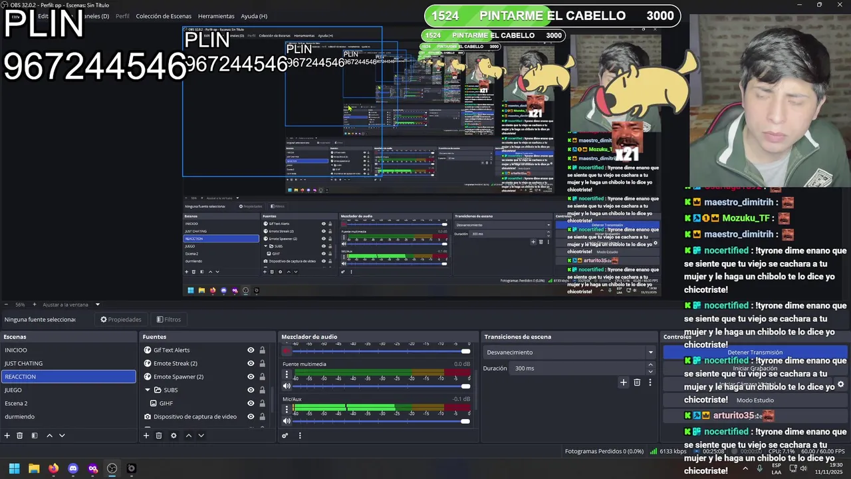Mute the Fuente multimedia channel
This screenshot has width=851, height=479.
coord(287,387)
